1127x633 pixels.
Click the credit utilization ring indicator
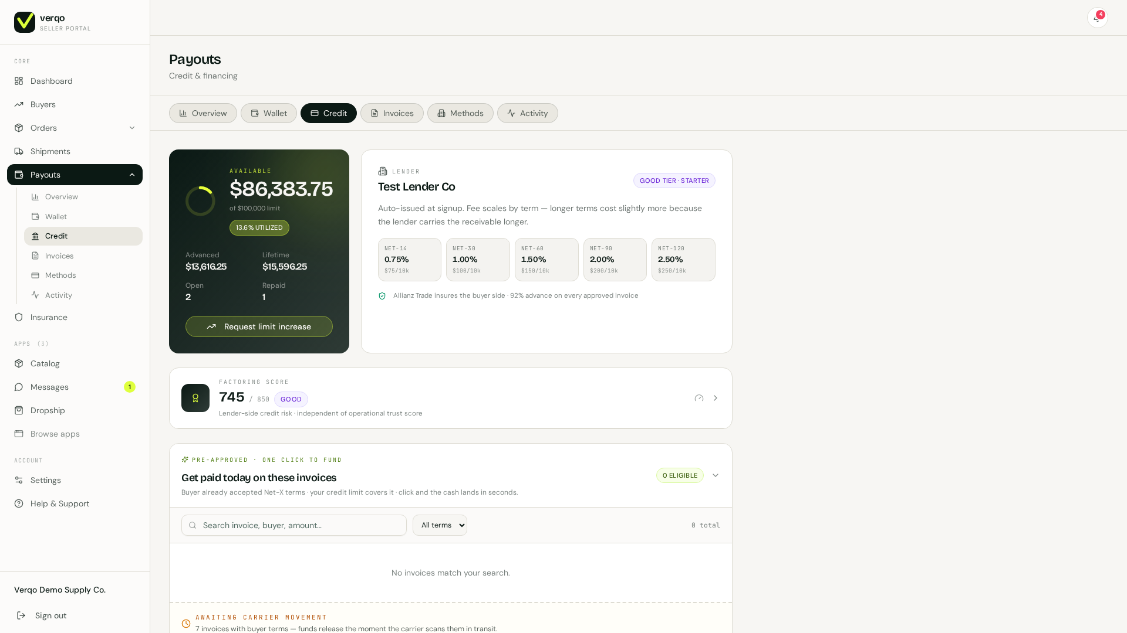(x=200, y=201)
